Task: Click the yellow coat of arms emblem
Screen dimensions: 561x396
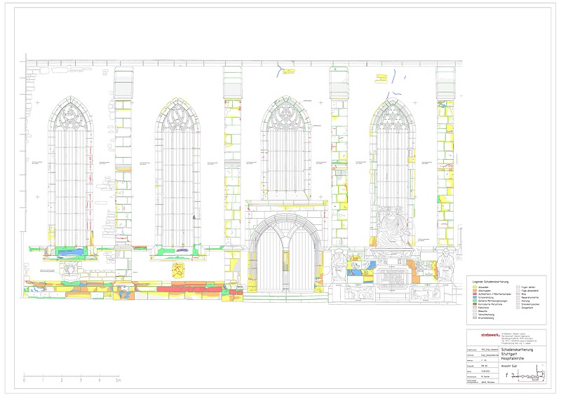Action: tap(179, 270)
